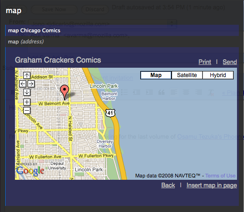Switch map view to Satellite mode
Viewport: 244px width, 212px height.
(x=187, y=75)
